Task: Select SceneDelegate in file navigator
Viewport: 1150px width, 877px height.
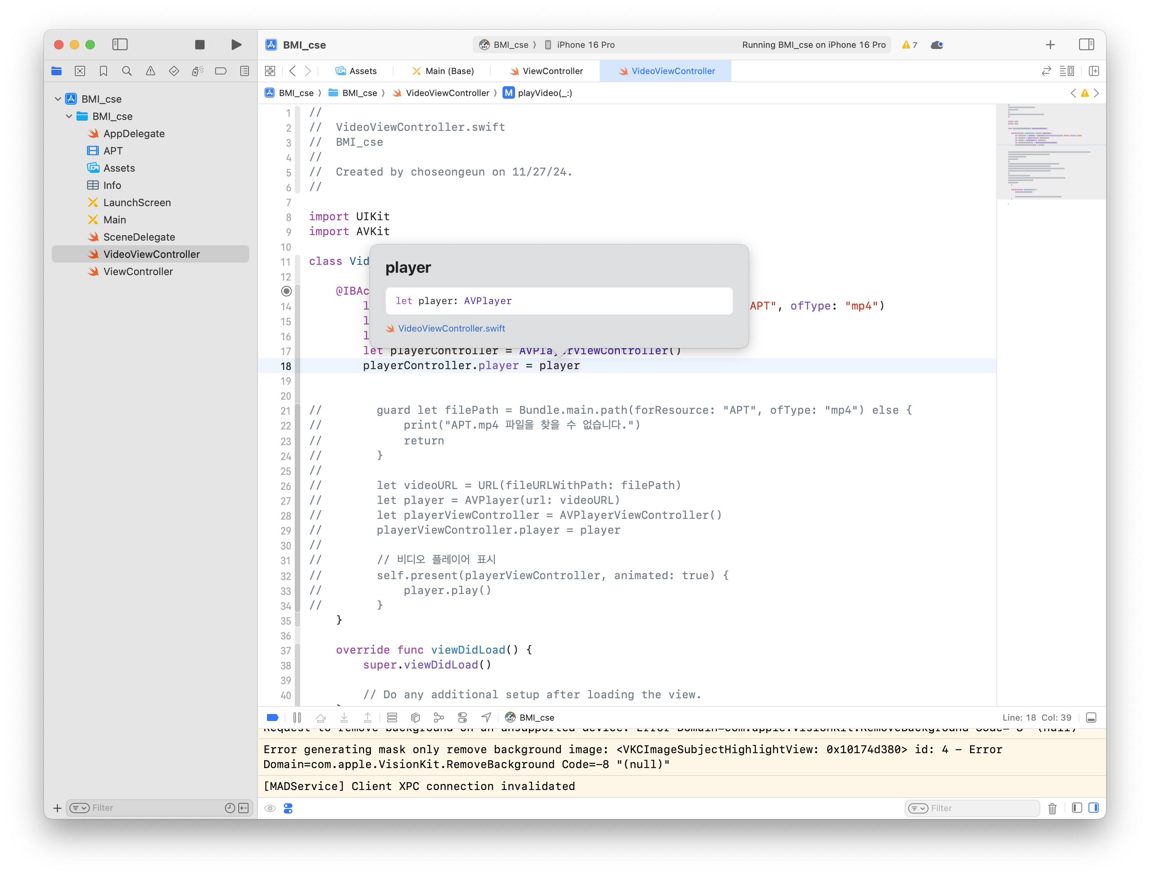Action: tap(139, 237)
